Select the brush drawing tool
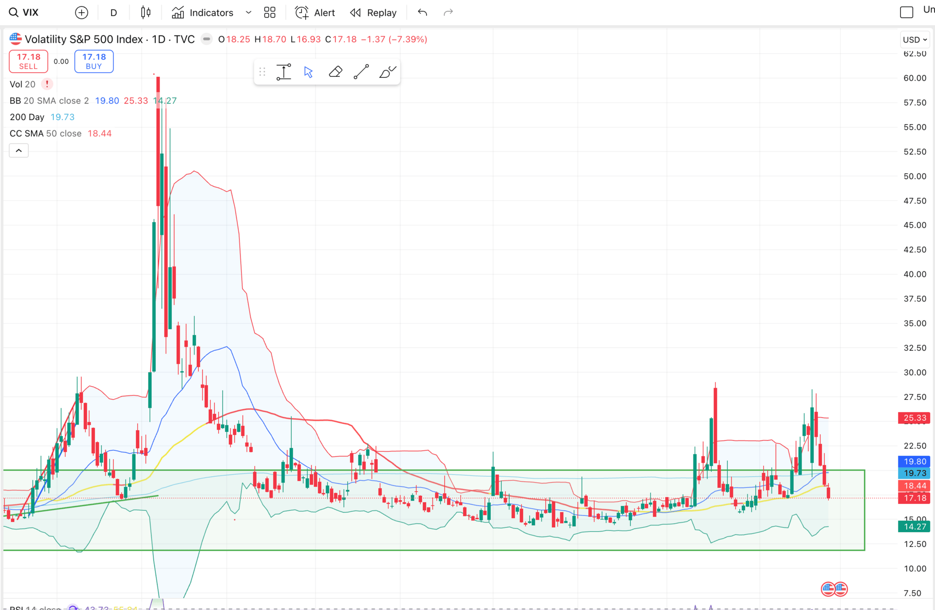This screenshot has width=935, height=610. click(387, 72)
